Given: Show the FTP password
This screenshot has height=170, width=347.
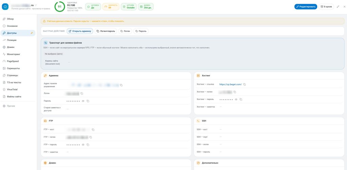Looking at the screenshot, I should point(83,145).
